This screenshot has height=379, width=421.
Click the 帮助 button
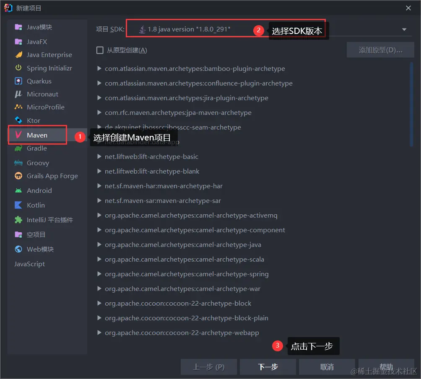point(386,367)
